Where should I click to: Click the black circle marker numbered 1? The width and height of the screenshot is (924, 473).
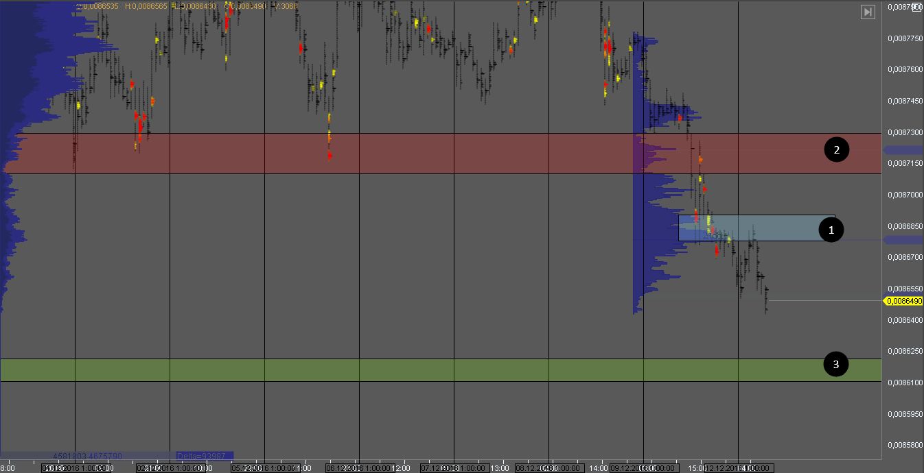831,230
